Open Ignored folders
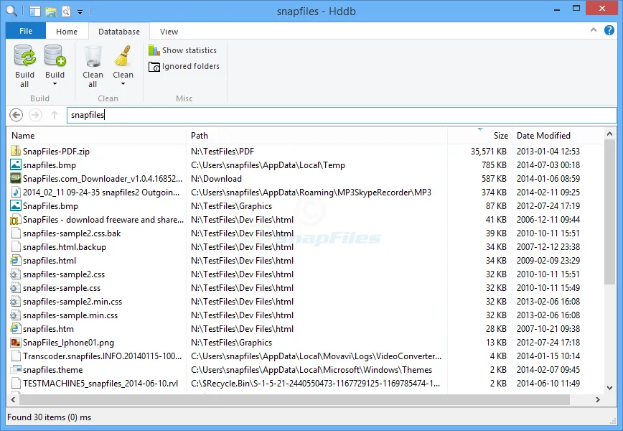The height and width of the screenshot is (431, 623). click(x=184, y=66)
